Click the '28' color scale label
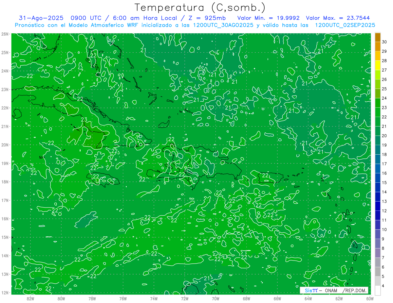393x303 pixels. 384,61
